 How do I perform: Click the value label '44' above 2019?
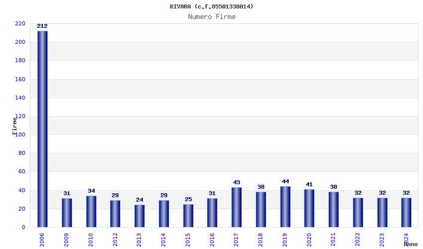[286, 181]
